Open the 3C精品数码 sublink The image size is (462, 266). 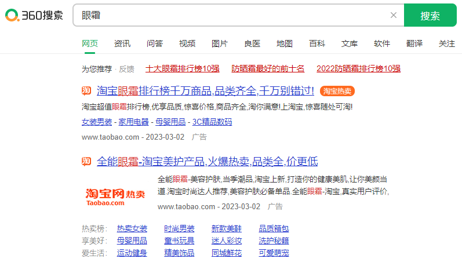(x=212, y=122)
